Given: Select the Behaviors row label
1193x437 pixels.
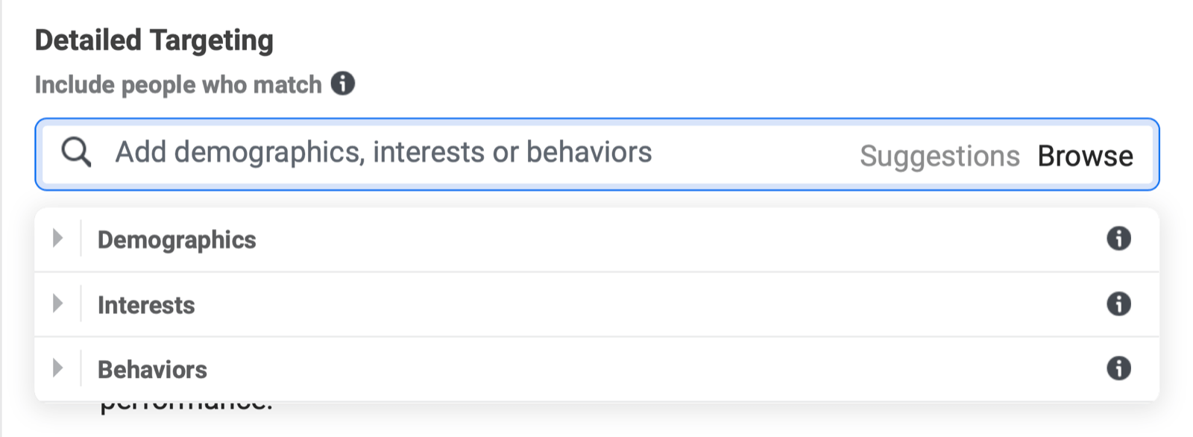Looking at the screenshot, I should tap(152, 370).
